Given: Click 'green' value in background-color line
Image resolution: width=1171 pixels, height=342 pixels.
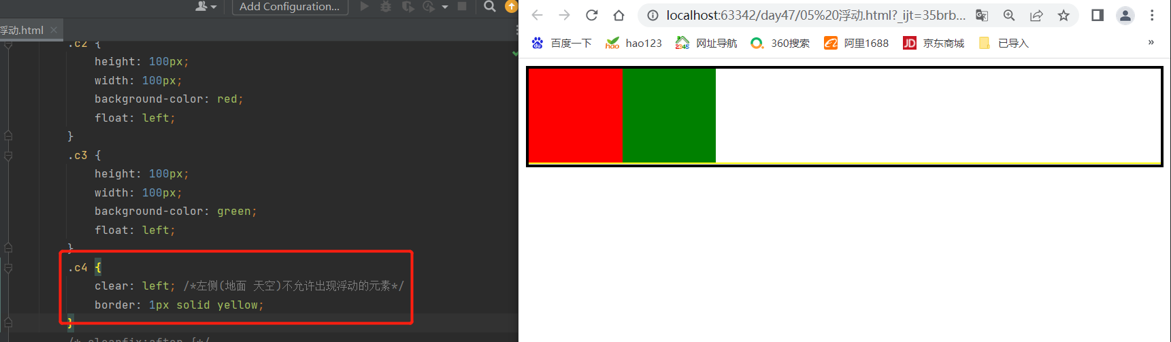Looking at the screenshot, I should [x=233, y=211].
